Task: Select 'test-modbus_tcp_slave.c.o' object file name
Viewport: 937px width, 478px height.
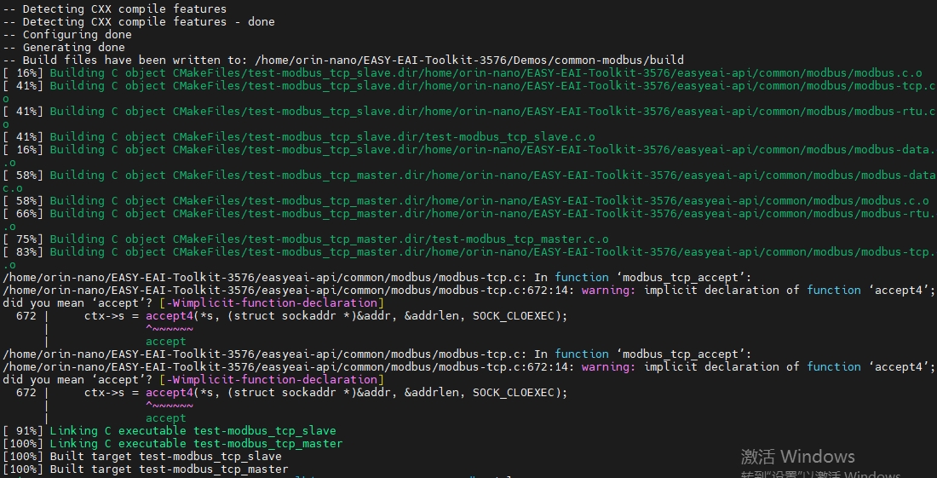Action: pos(510,137)
